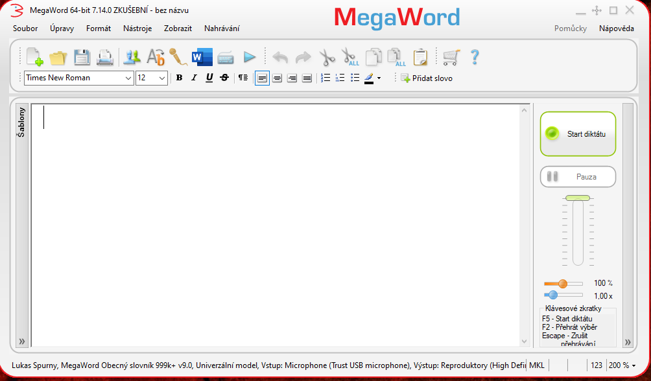Click the Paste clipboard icon

[420, 58]
